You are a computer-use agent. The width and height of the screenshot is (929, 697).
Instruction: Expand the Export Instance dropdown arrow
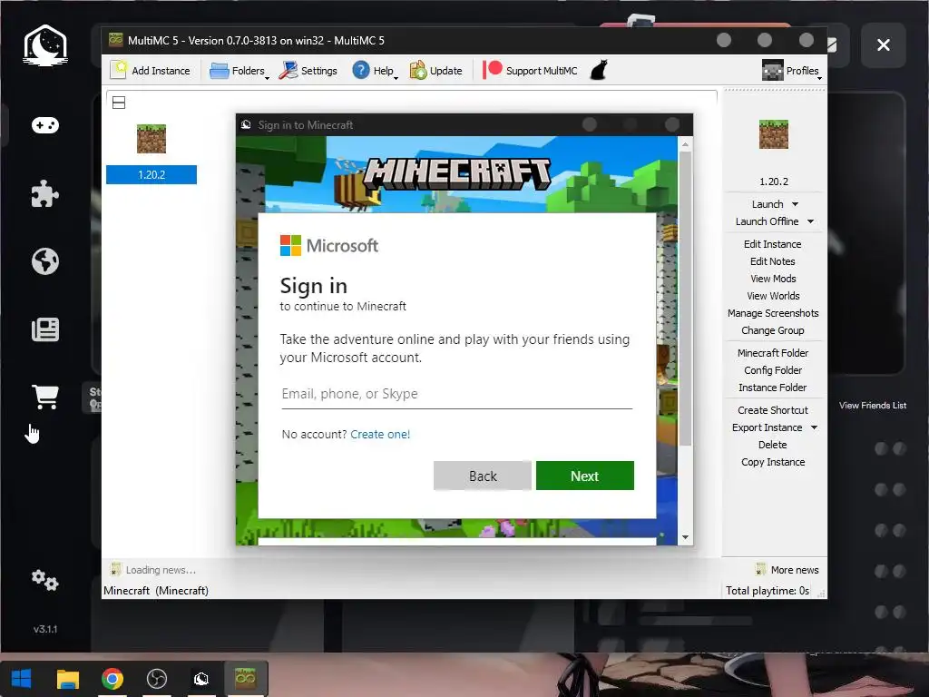814,427
